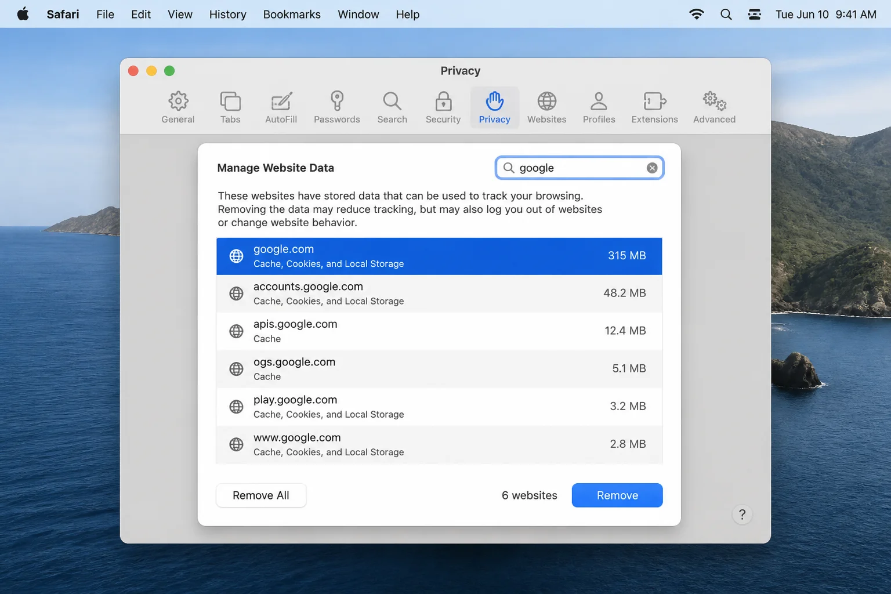Click the globe icon beside accounts.google.com
This screenshot has height=594, width=891.
236,294
